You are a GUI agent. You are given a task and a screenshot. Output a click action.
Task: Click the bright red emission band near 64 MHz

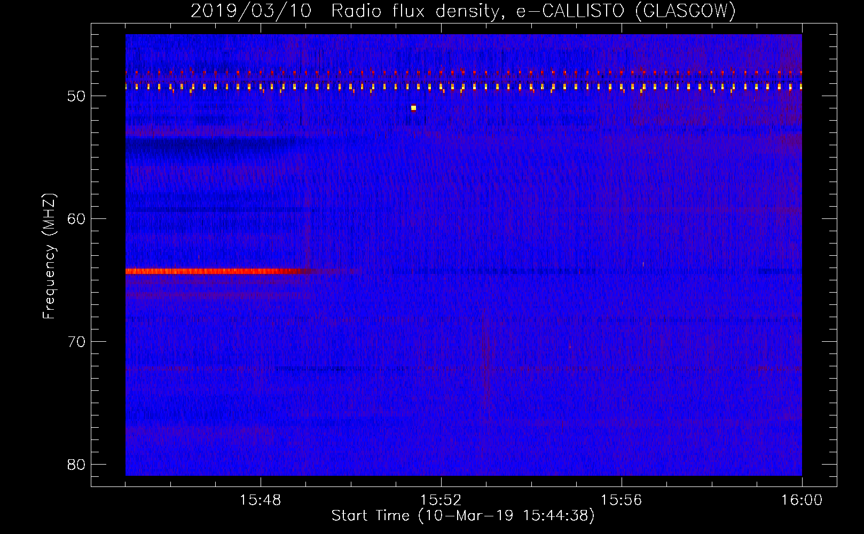coord(216,271)
